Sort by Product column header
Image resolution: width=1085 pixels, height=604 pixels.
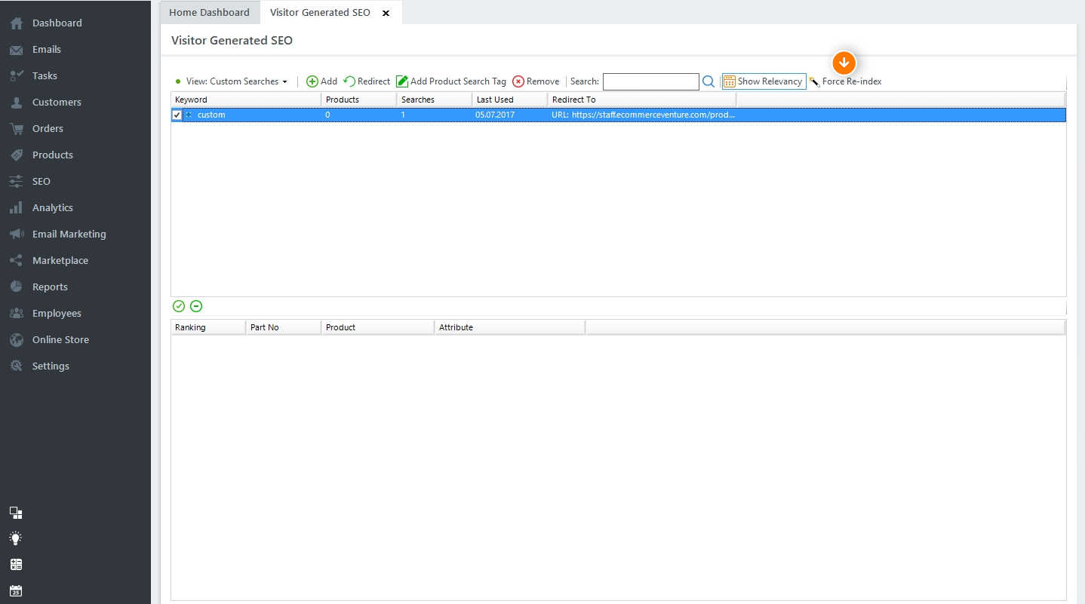[378, 327]
